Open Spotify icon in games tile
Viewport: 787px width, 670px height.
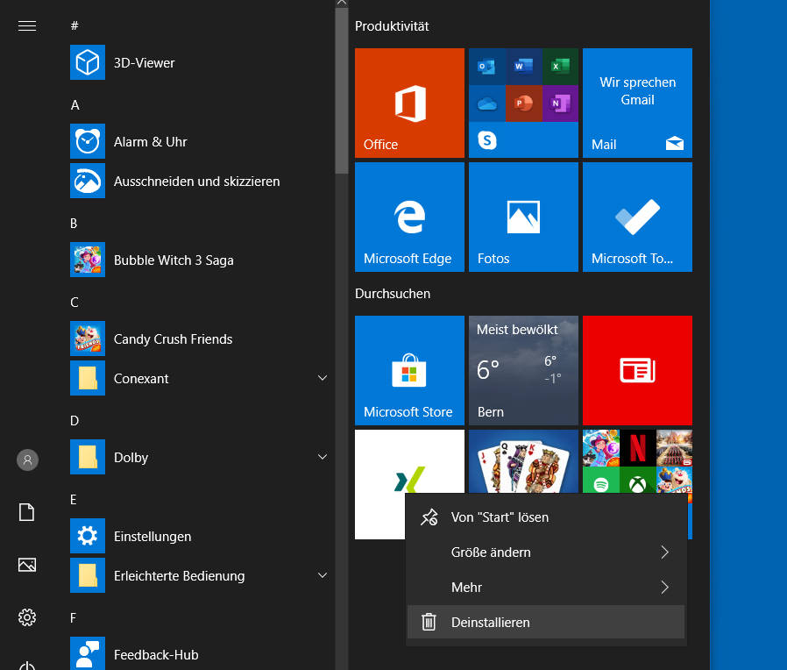601,481
